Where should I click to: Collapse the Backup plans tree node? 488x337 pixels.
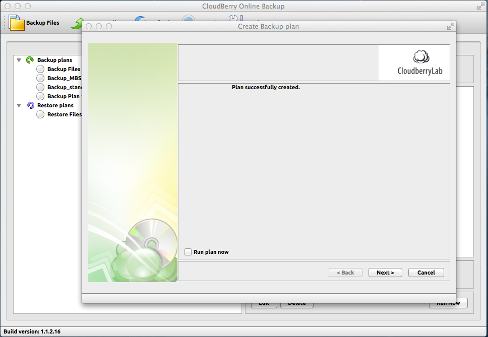pyautogui.click(x=19, y=60)
